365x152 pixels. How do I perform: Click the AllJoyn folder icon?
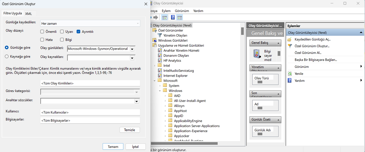(170, 106)
